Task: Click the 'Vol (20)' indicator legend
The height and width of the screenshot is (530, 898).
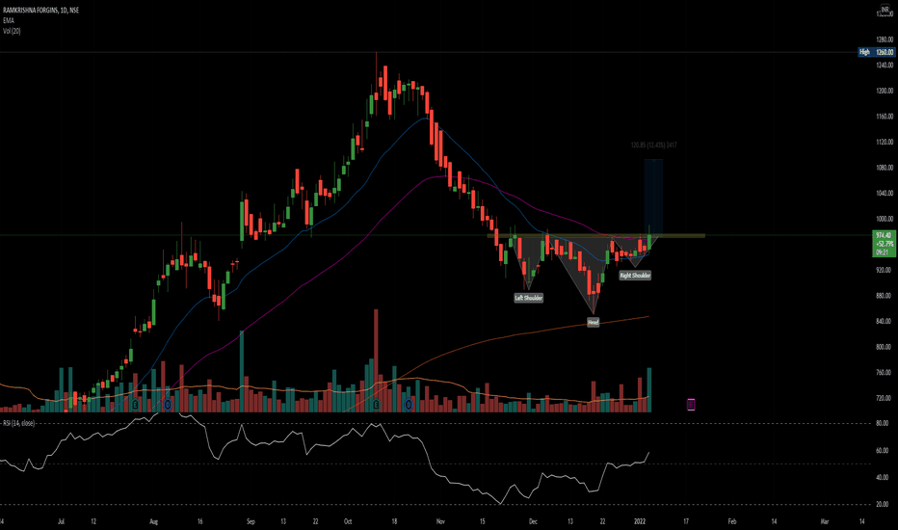Action: point(12,31)
